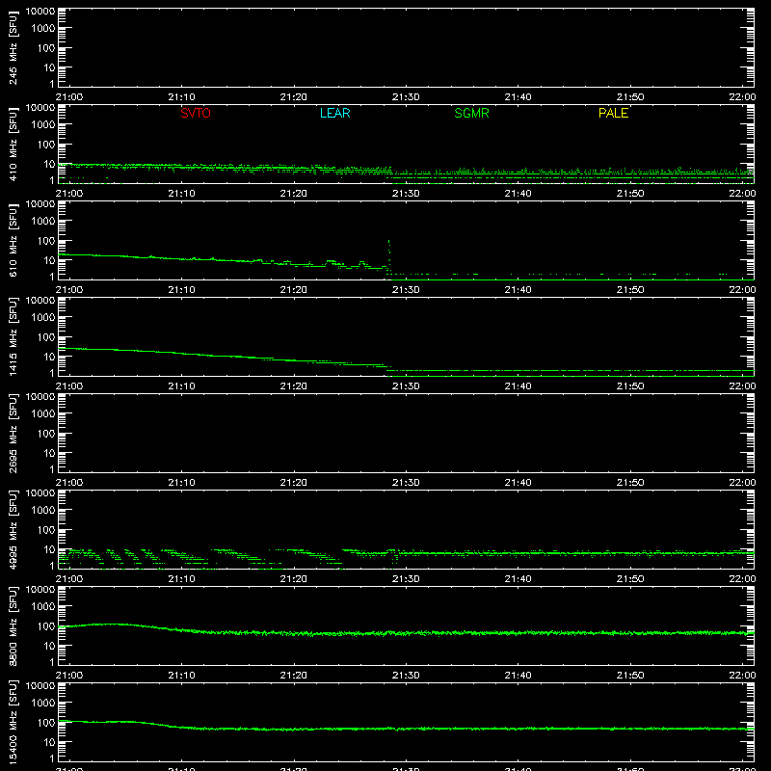
Task: Click the 21:40 tick label under 610 MHz panel
Action: coord(518,290)
